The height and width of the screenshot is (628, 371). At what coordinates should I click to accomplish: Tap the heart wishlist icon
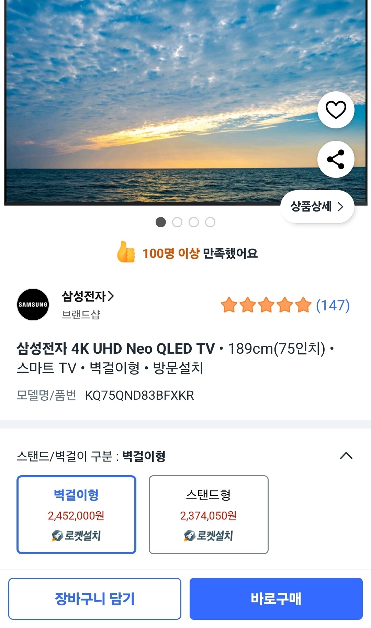click(x=336, y=110)
